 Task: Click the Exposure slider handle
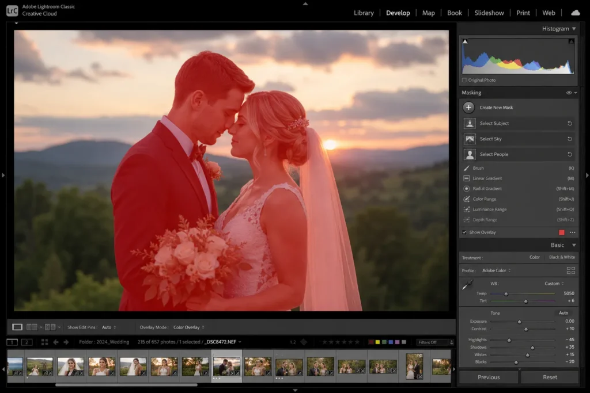519,322
